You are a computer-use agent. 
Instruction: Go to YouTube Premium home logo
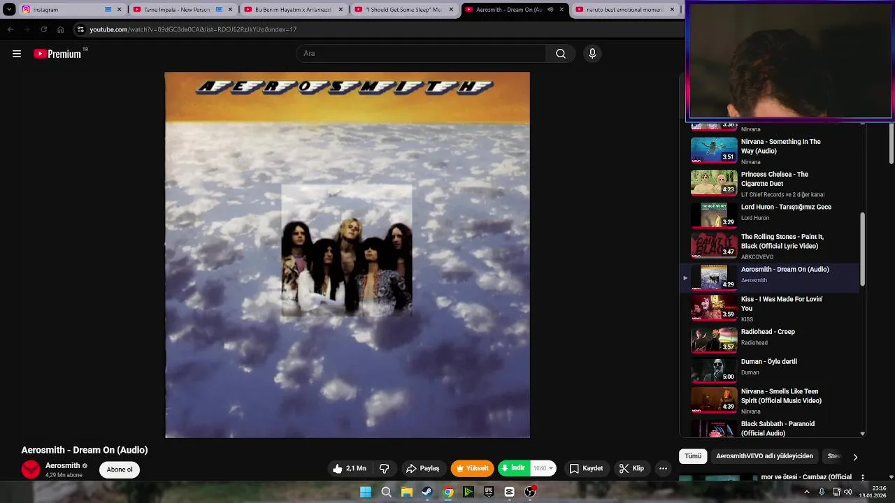(x=58, y=54)
